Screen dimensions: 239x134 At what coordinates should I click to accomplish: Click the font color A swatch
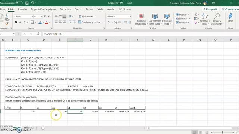tap(47, 22)
